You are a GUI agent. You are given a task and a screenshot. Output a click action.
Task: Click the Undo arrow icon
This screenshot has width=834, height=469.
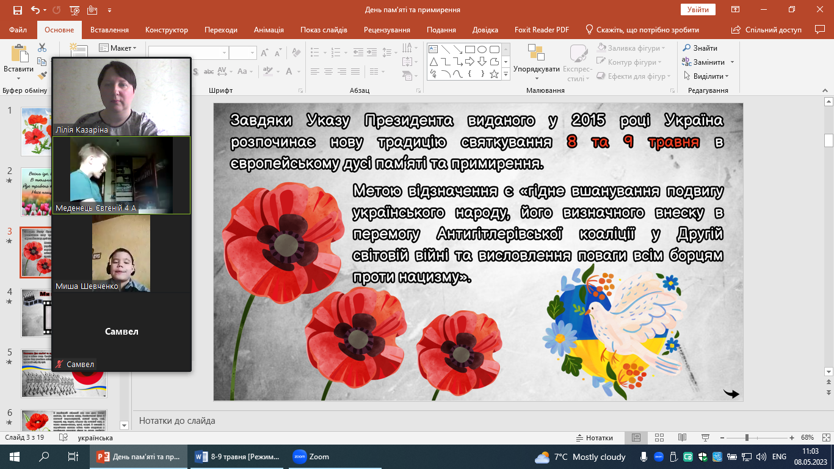35,10
